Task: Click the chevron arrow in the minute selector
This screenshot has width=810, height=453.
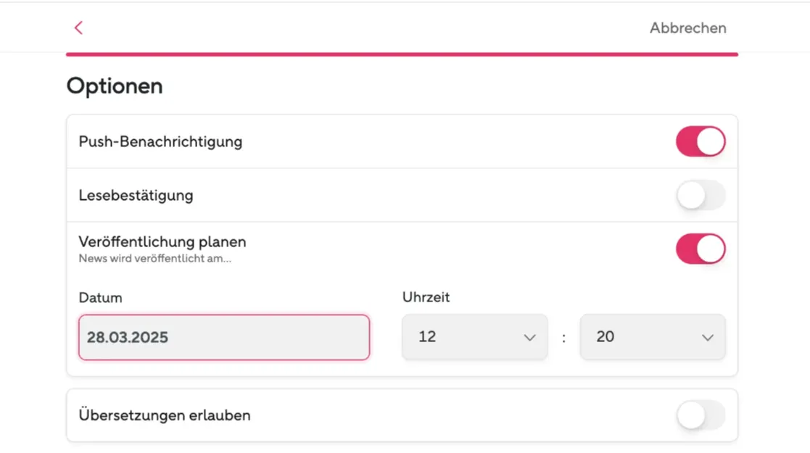Action: pyautogui.click(x=708, y=338)
